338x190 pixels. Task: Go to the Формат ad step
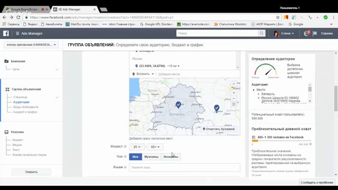pyautogui.click(x=17, y=140)
